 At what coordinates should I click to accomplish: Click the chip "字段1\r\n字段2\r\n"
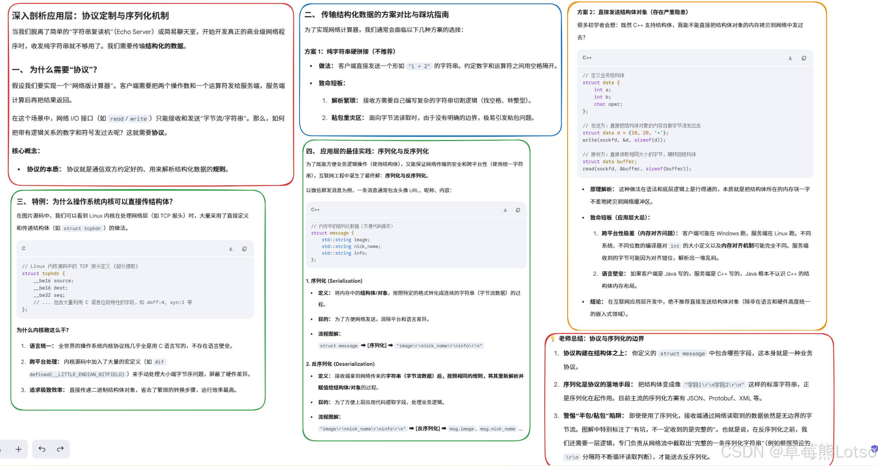[x=714, y=385]
